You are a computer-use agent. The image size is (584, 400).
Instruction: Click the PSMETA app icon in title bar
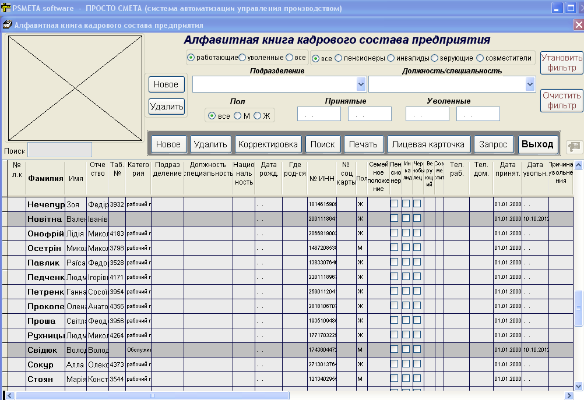pos(6,8)
